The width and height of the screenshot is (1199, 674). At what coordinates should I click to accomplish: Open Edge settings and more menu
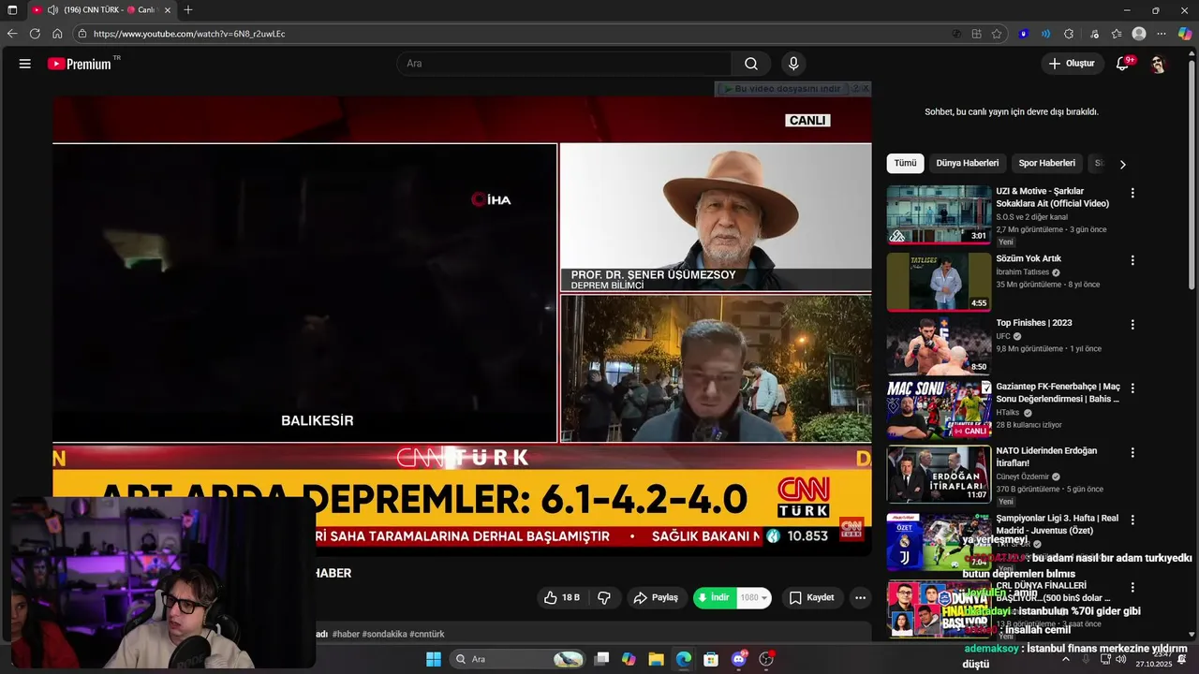coord(1162,34)
